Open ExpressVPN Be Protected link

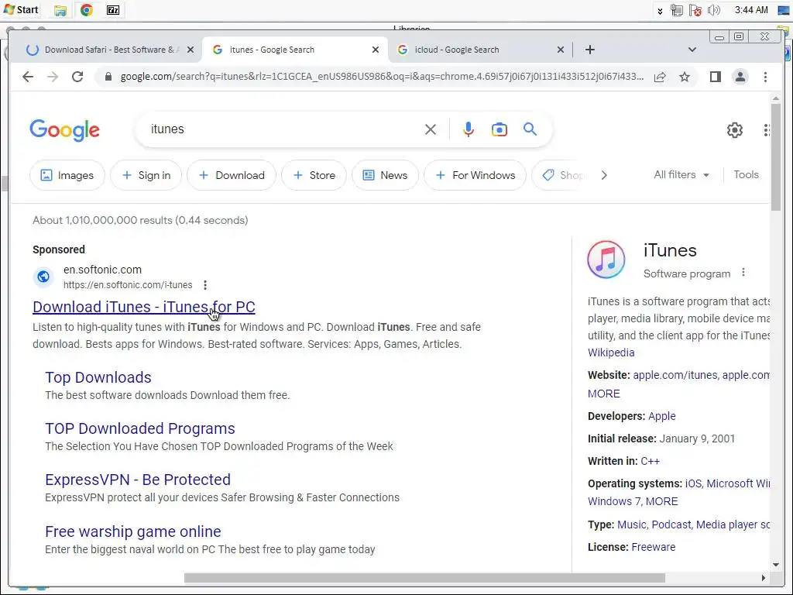138,480
